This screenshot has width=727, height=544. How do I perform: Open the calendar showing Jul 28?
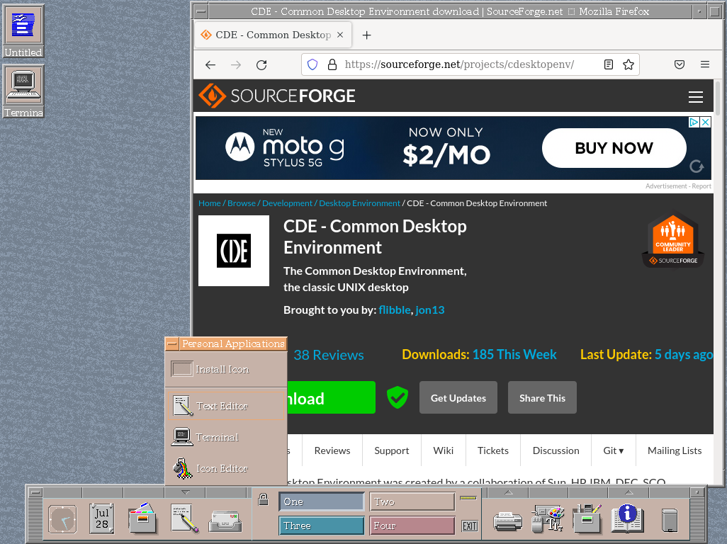pos(101,518)
